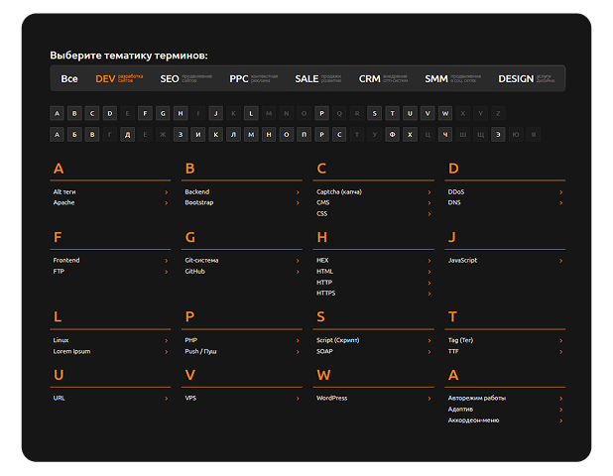Select the Cyrillic letter Э filter

tap(498, 134)
